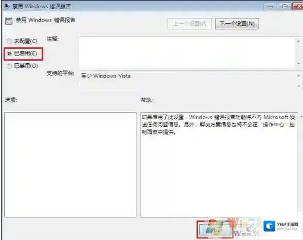The height and width of the screenshot is (240, 303).
Task: Minimize the 禁用 Windows 错误报告 window
Action: point(270,7)
